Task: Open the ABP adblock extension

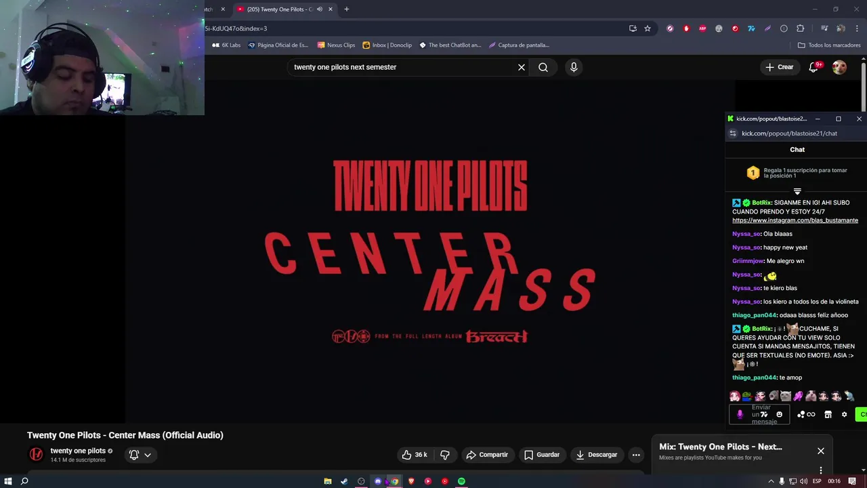Action: [x=702, y=28]
